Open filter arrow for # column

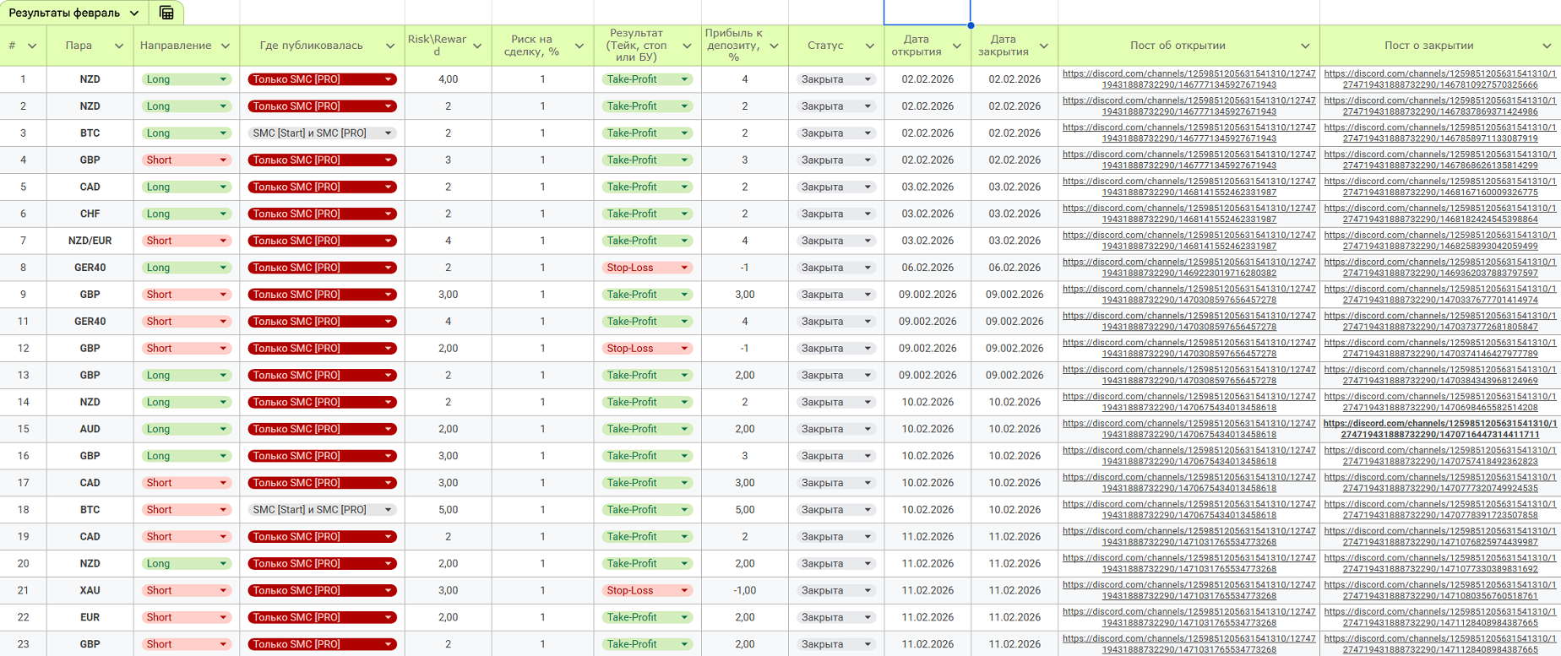(32, 46)
